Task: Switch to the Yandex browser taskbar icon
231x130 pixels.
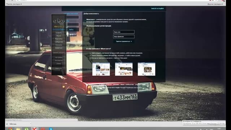Action: 35,129
